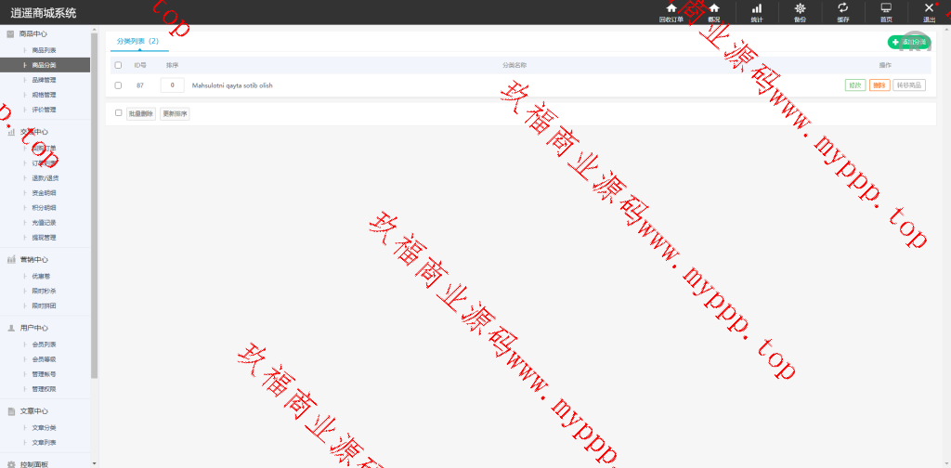Click the 备份 backup gear icon
The height and width of the screenshot is (468, 951).
800,12
